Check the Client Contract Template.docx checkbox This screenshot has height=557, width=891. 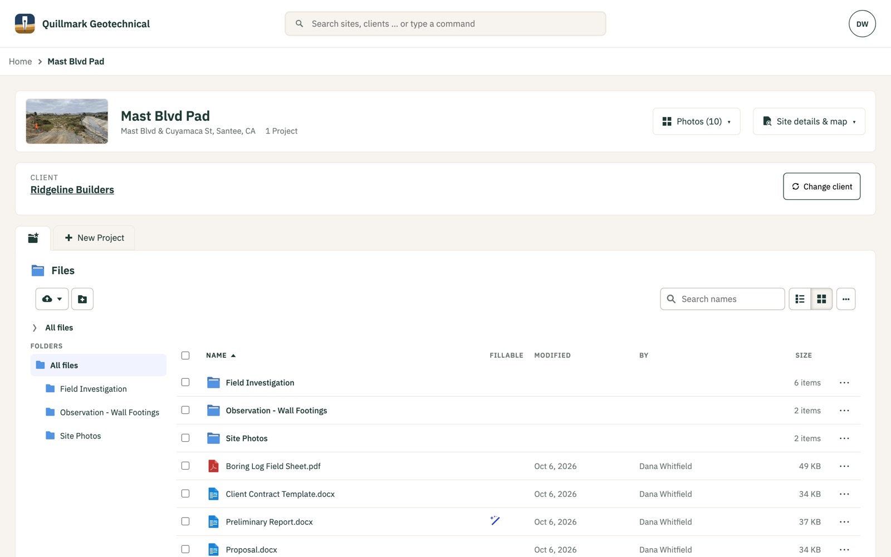point(185,494)
